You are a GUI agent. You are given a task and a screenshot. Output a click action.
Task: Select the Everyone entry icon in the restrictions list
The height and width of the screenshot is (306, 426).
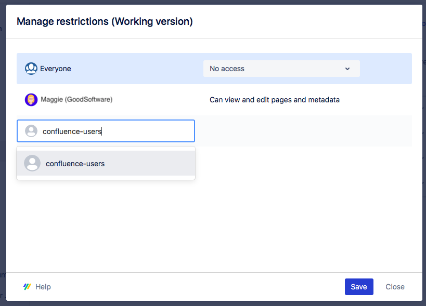pyautogui.click(x=31, y=68)
